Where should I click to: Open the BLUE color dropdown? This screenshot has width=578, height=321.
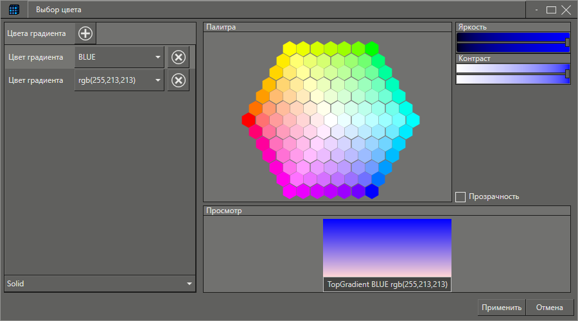[119, 57]
